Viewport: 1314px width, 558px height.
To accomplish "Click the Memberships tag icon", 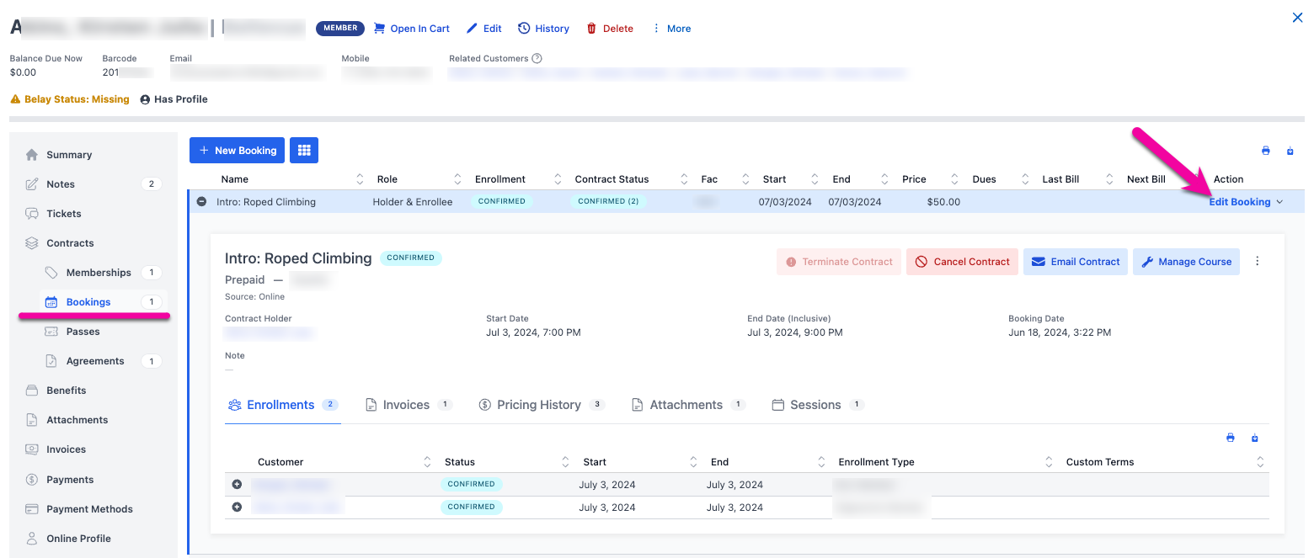I will pos(51,273).
